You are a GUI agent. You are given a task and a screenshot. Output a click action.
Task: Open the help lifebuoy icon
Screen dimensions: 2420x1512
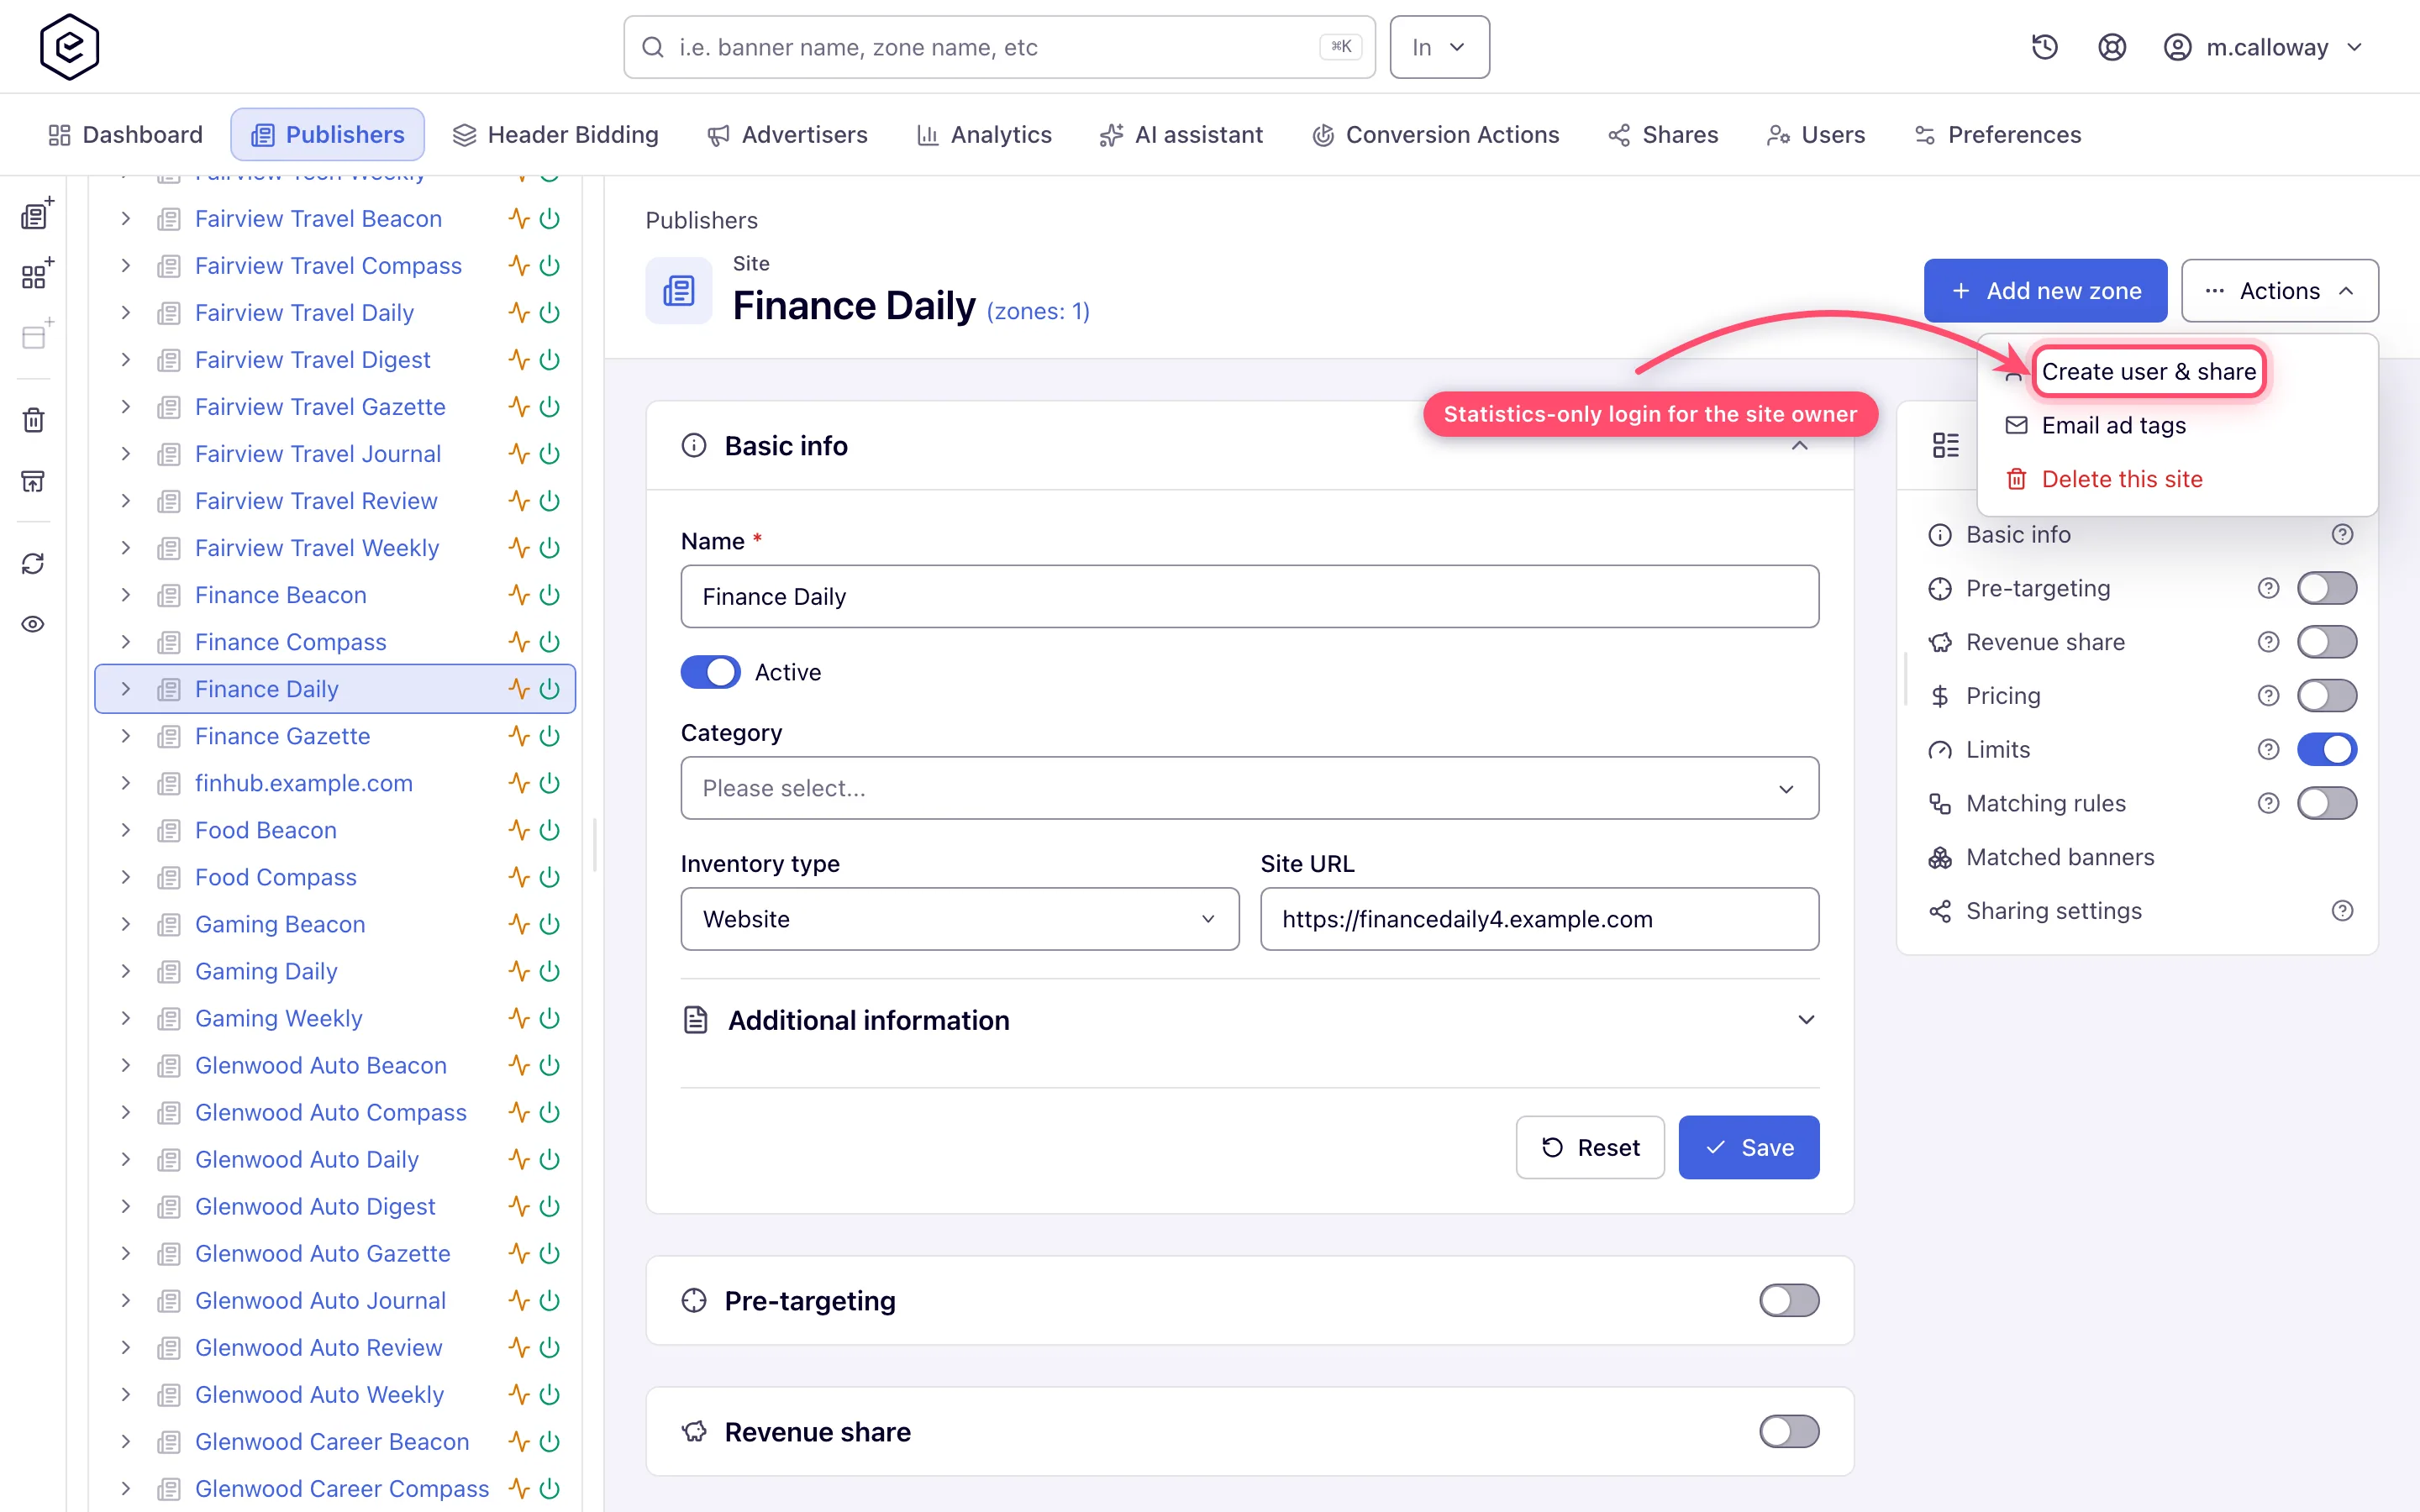[x=2111, y=47]
